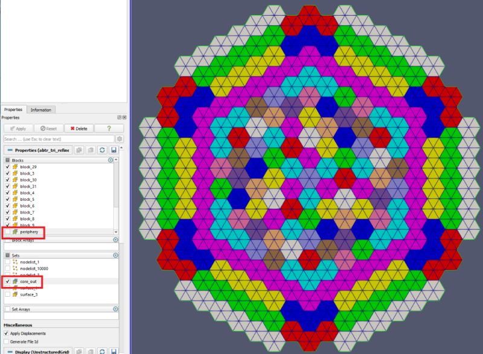Select the Properties tab
The height and width of the screenshot is (354, 483).
click(x=14, y=110)
